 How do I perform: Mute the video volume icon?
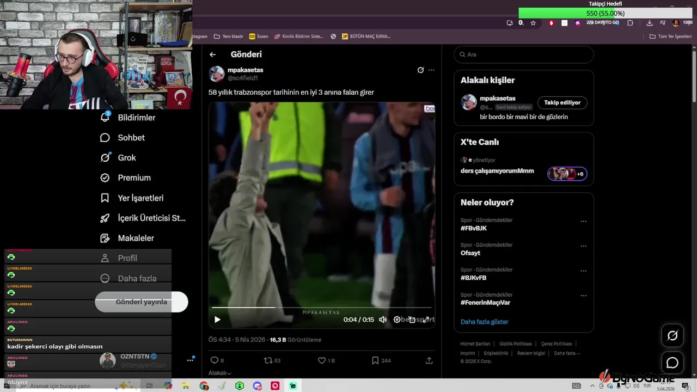pos(383,320)
